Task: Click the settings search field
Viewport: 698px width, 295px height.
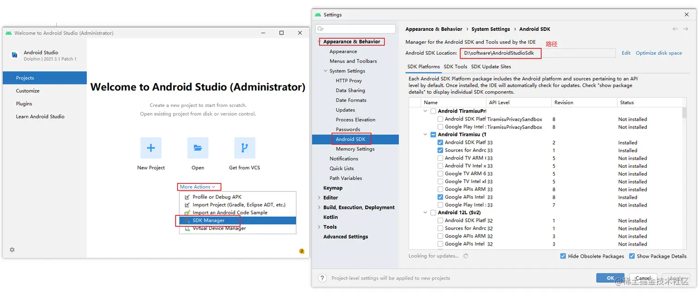Action: 355,29
